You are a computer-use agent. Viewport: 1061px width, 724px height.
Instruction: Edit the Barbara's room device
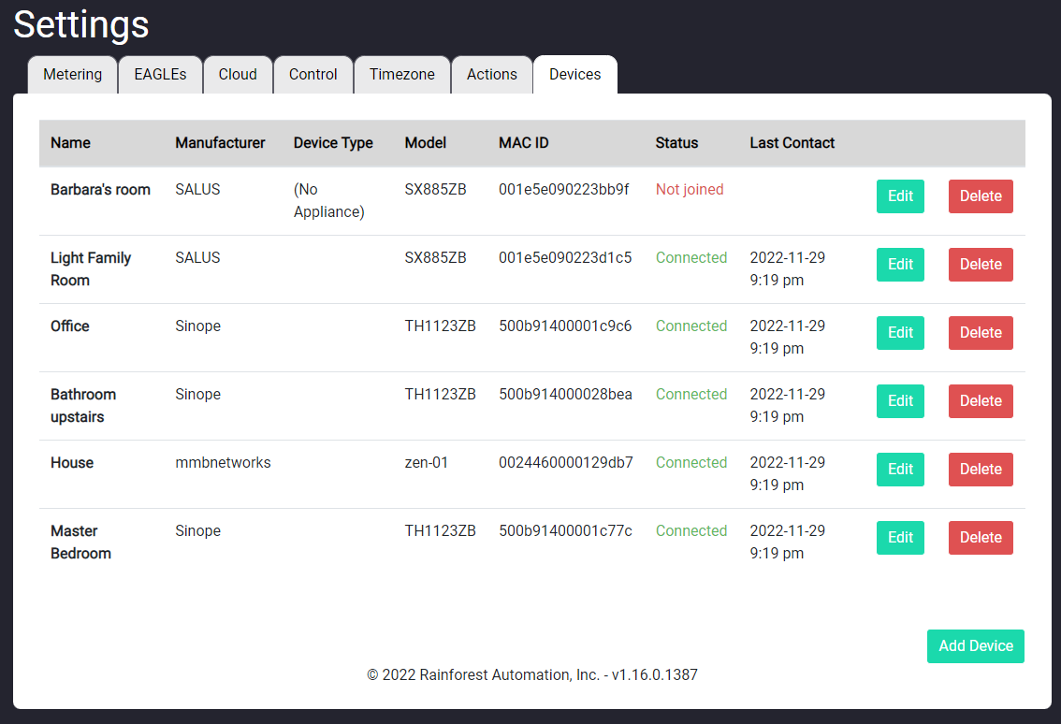900,196
